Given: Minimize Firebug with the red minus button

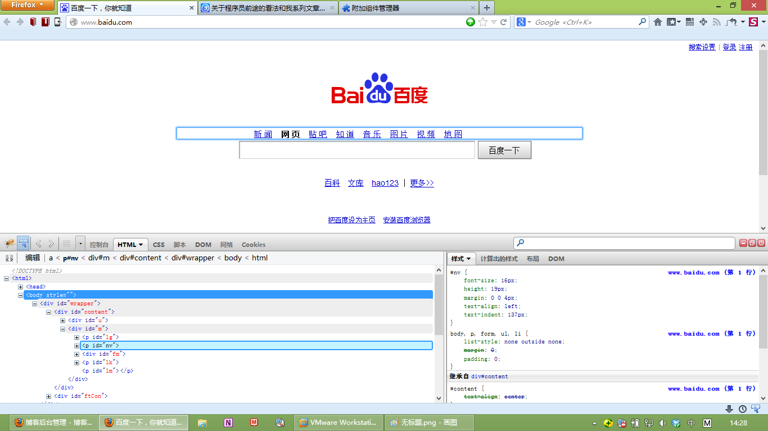Looking at the screenshot, I should (743, 243).
